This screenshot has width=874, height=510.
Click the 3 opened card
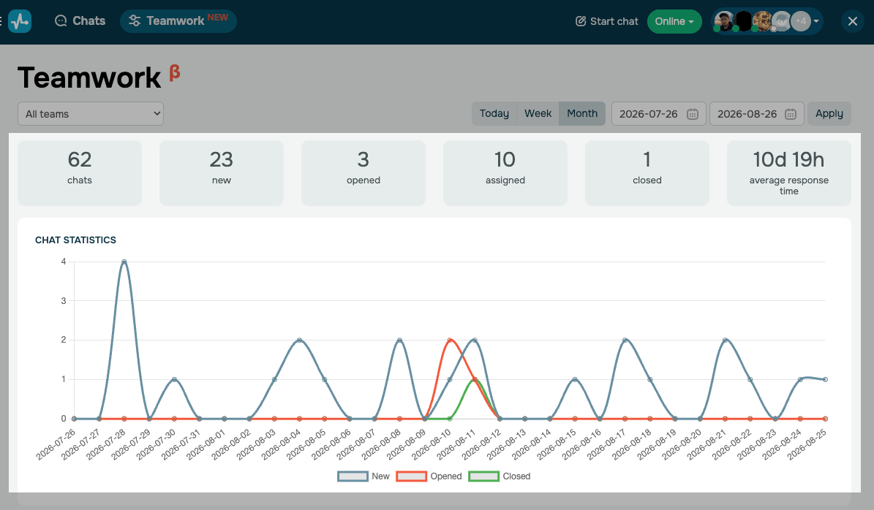click(363, 172)
